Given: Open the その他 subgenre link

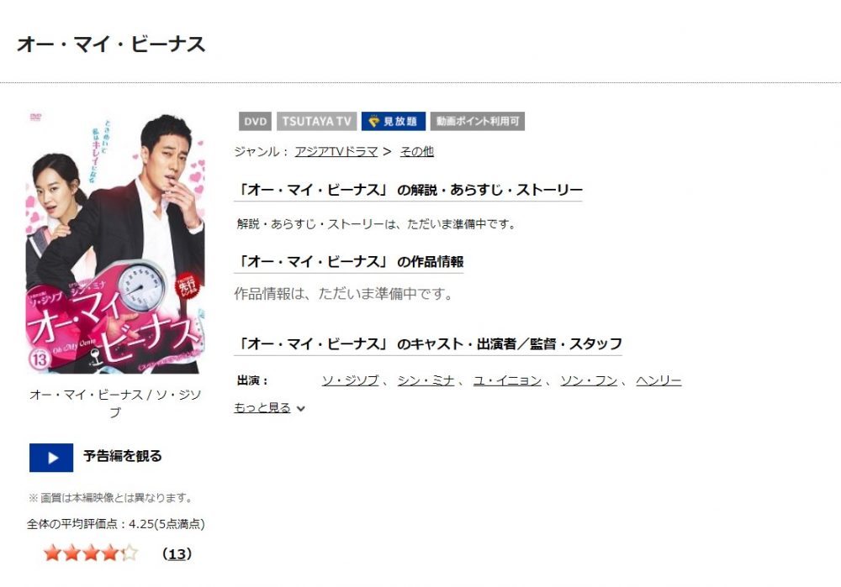Looking at the screenshot, I should point(417,151).
